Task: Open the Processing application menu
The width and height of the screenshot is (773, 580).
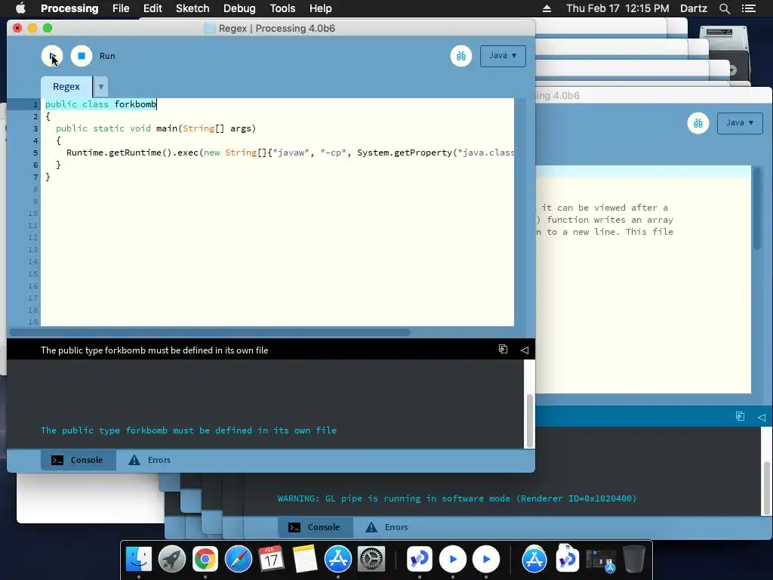Action: [69, 8]
